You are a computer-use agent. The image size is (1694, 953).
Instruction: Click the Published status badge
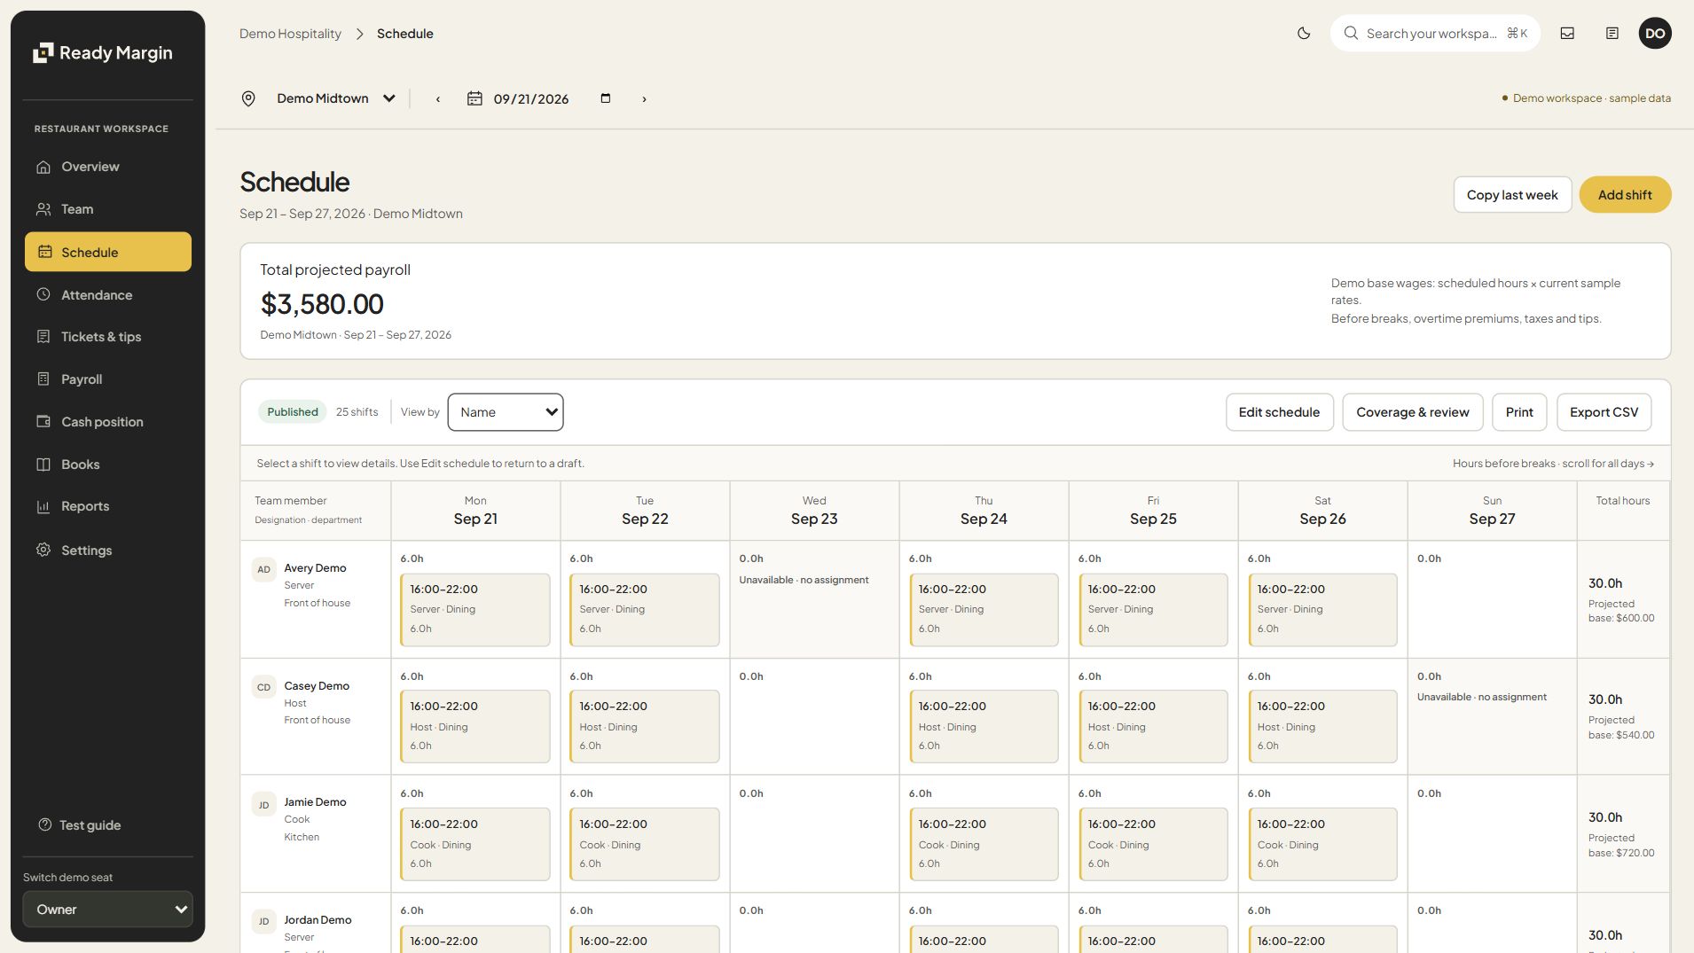click(x=292, y=412)
